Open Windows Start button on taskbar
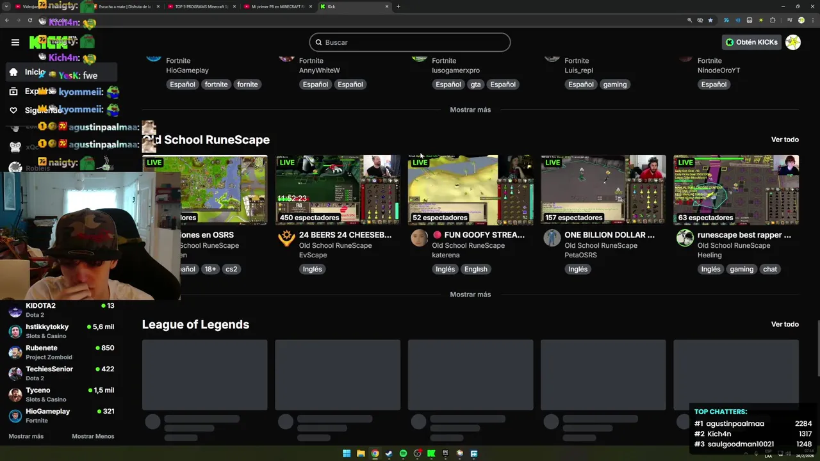The image size is (820, 461). tap(347, 453)
